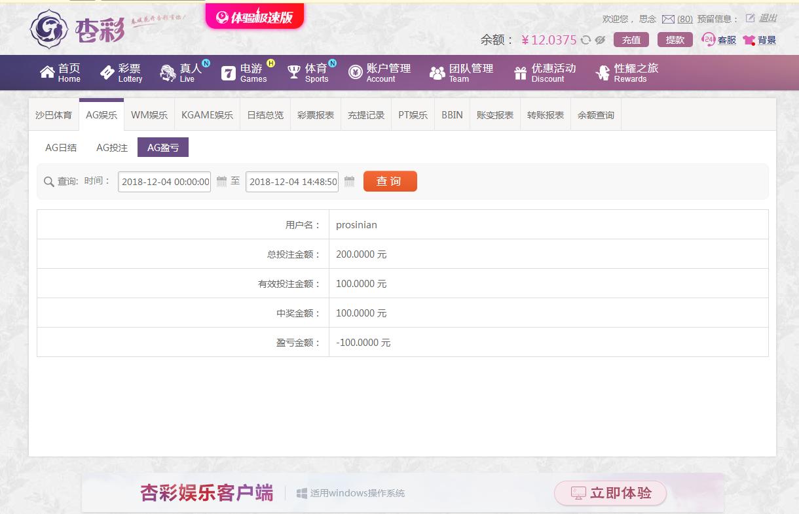799x514 pixels.
Task: Refresh the balance with the refresh icon
Action: click(x=586, y=40)
